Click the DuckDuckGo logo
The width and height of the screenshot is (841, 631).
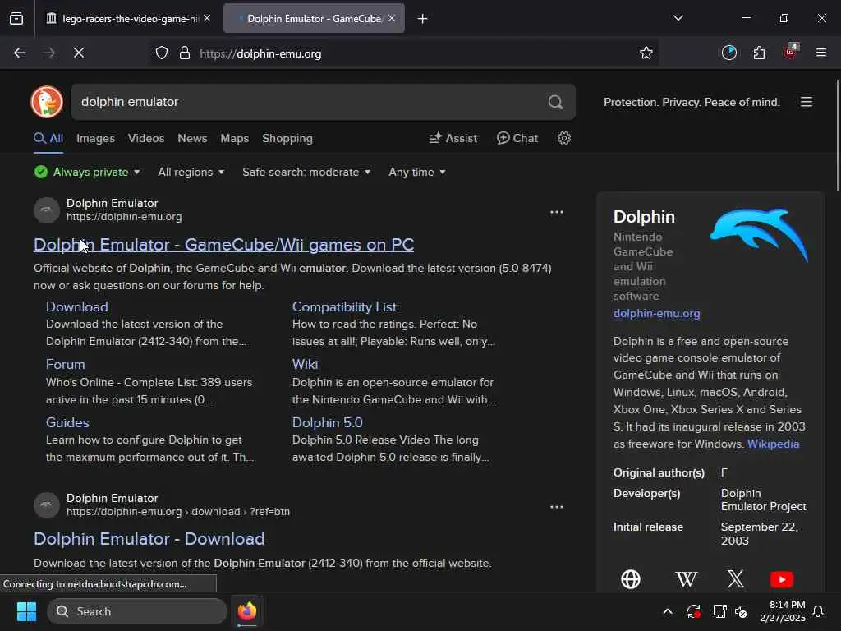pos(47,102)
